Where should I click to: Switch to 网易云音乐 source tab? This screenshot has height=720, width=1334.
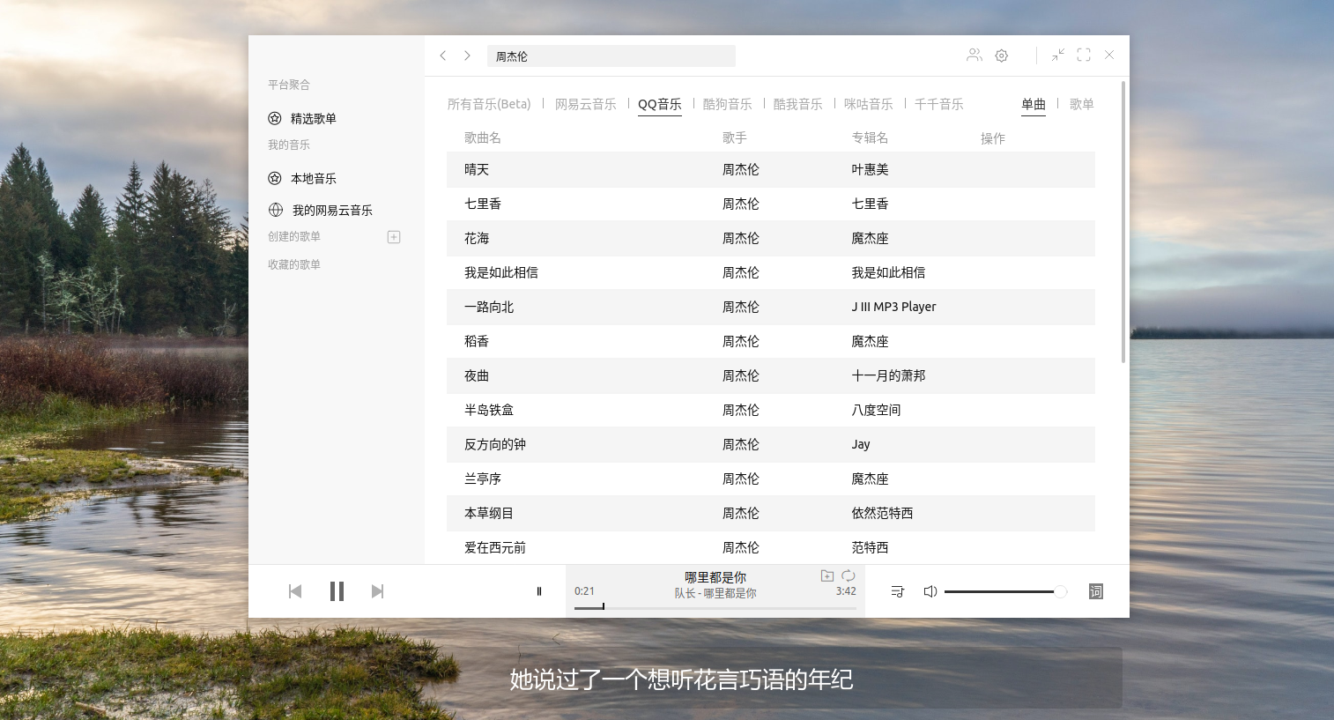coord(585,104)
